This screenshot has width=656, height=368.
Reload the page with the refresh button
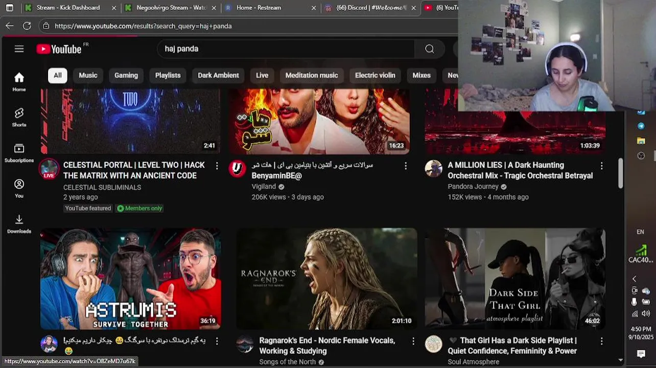point(27,26)
